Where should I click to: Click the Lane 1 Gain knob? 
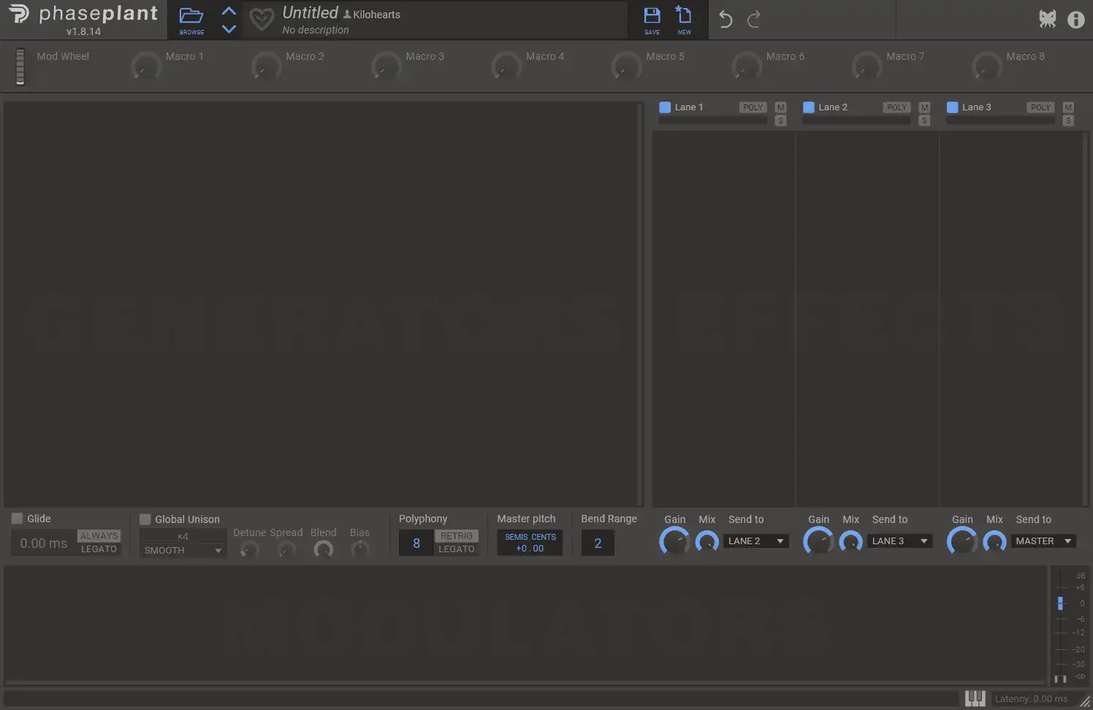(x=674, y=542)
